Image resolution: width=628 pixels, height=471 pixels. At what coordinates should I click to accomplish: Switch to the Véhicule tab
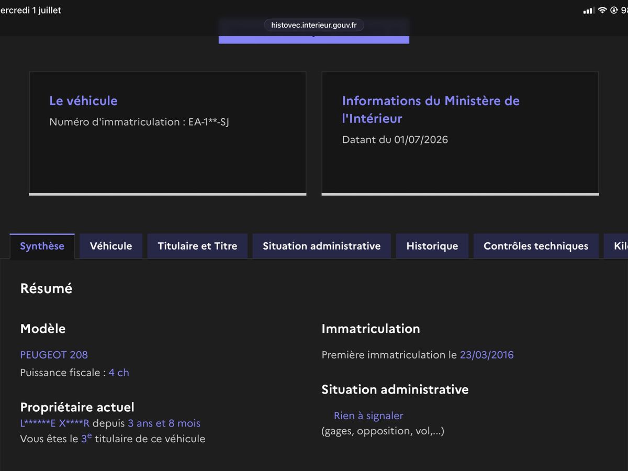(111, 246)
